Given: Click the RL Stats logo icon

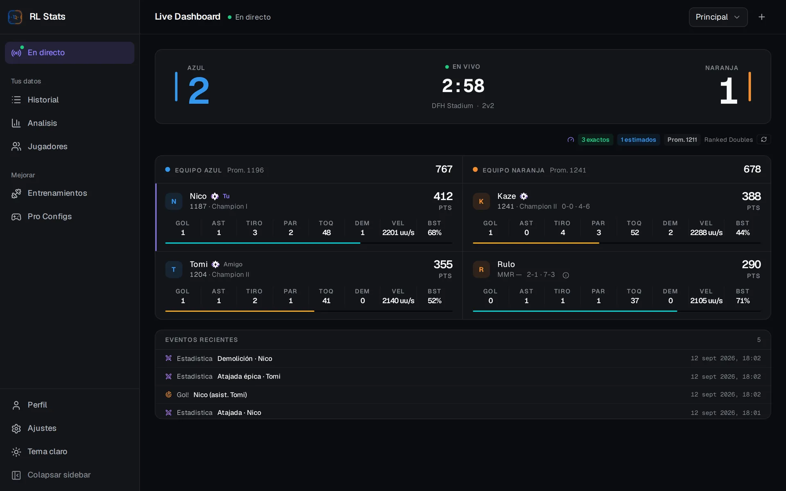Looking at the screenshot, I should [x=15, y=17].
